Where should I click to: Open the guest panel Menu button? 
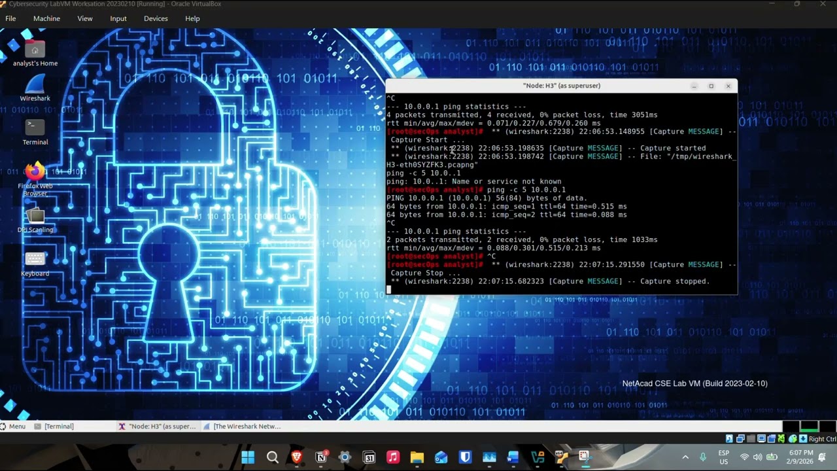pos(13,427)
